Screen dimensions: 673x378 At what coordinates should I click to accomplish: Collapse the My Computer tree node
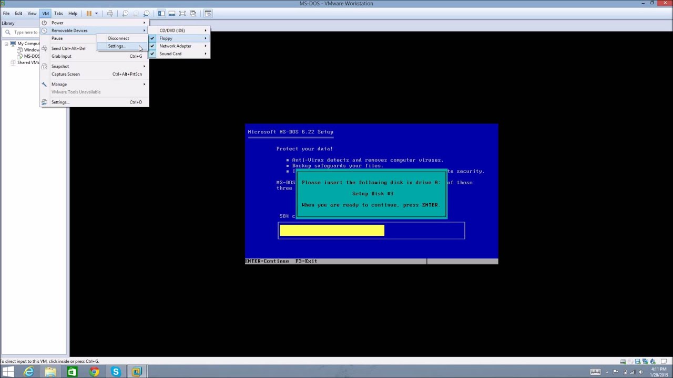point(6,44)
